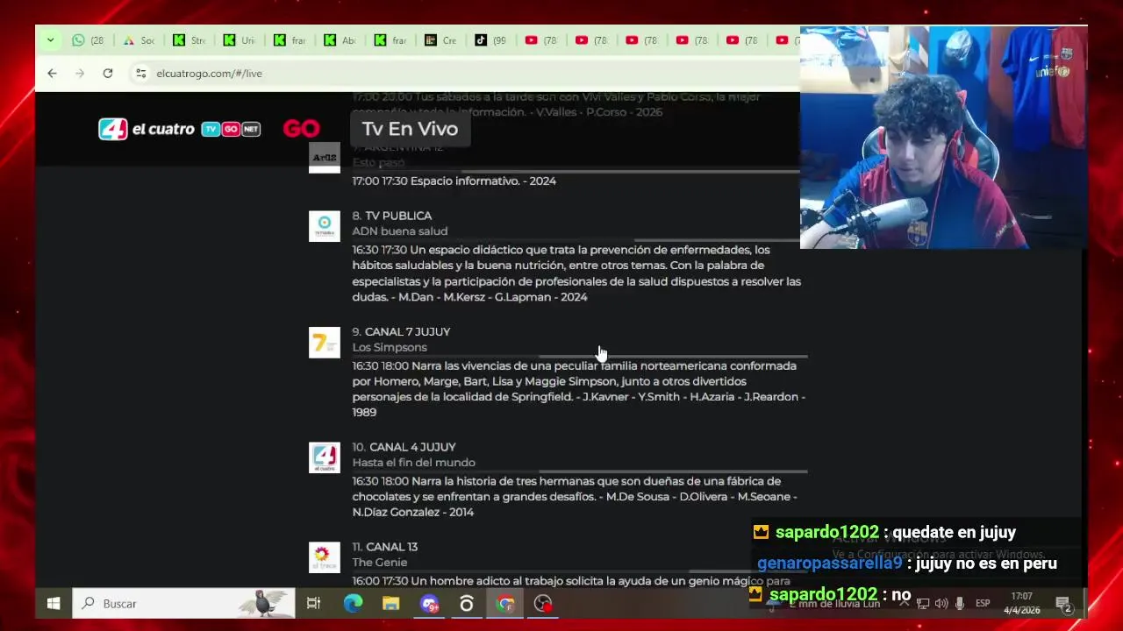
Task: Click the '17:00 17:30 Espacio informativo' description
Action: (x=454, y=181)
